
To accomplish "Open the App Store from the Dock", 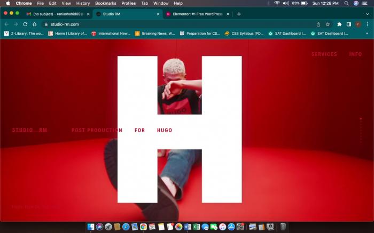I will (x=231, y=227).
